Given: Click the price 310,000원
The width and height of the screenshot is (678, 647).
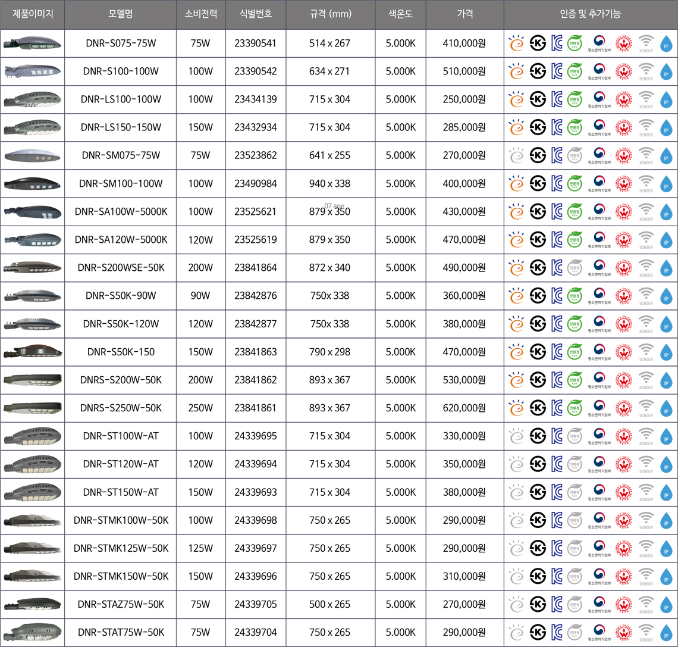Looking at the screenshot, I should click(464, 576).
